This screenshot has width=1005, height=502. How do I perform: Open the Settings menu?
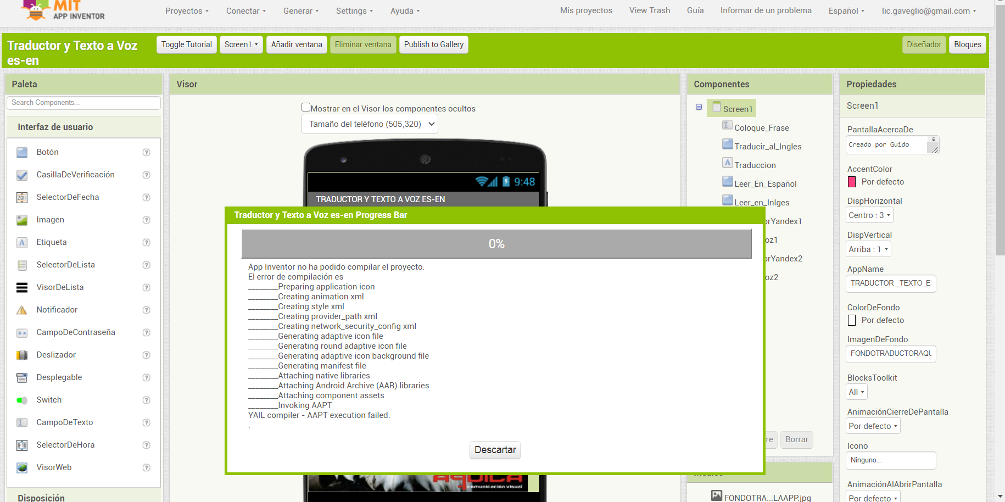354,11
